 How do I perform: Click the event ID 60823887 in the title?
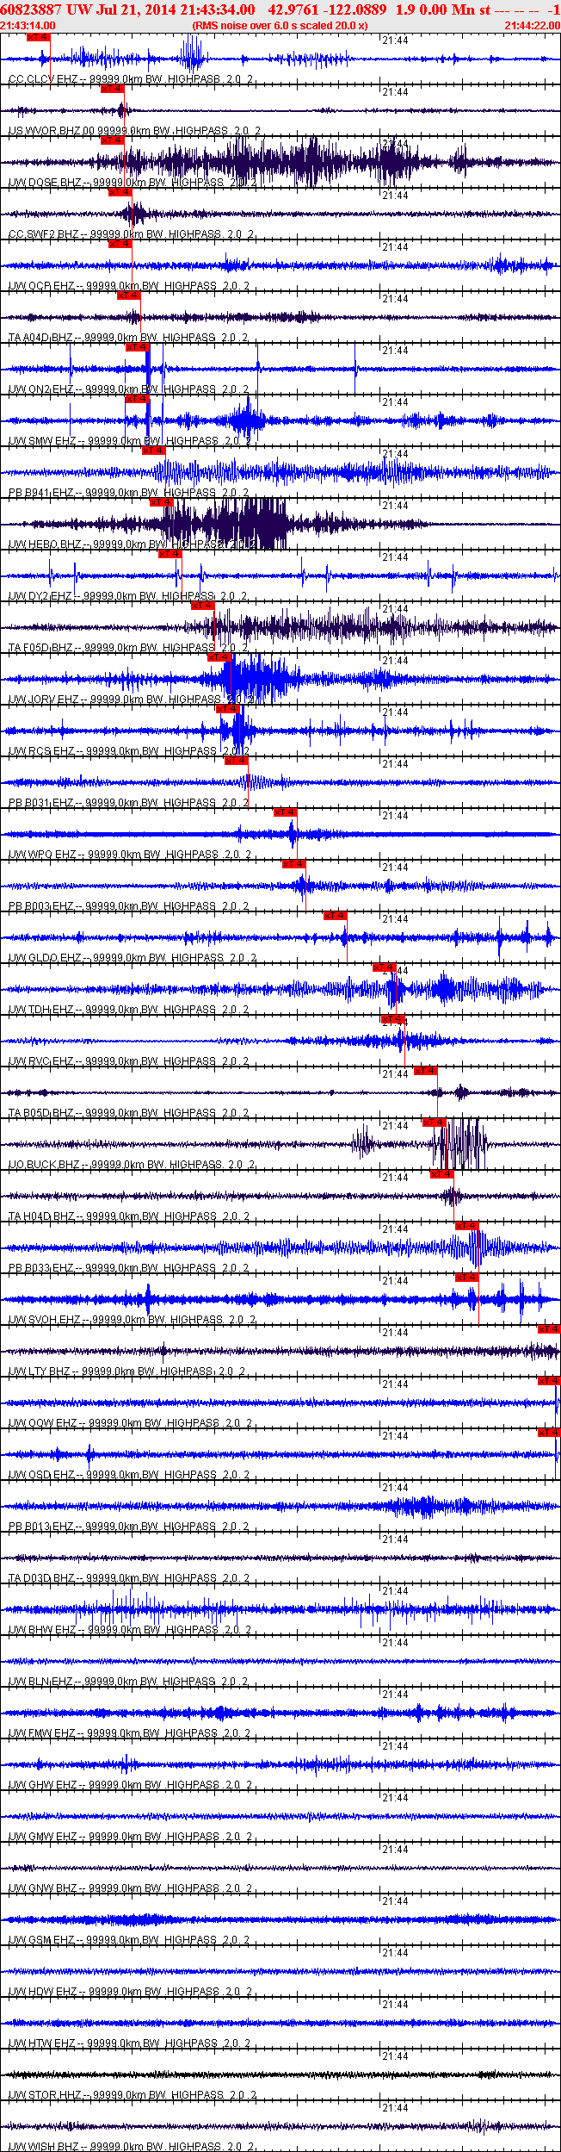tap(30, 9)
